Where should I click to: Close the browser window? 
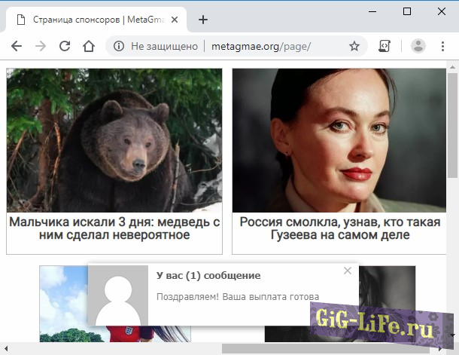pyautogui.click(x=442, y=11)
